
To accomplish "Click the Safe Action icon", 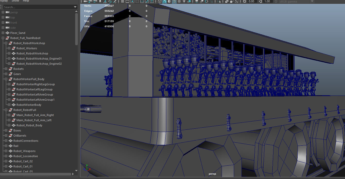I will pyautogui.click(x=147, y=2).
